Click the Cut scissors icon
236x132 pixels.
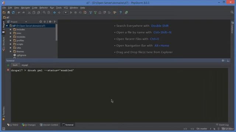coord(29,12)
